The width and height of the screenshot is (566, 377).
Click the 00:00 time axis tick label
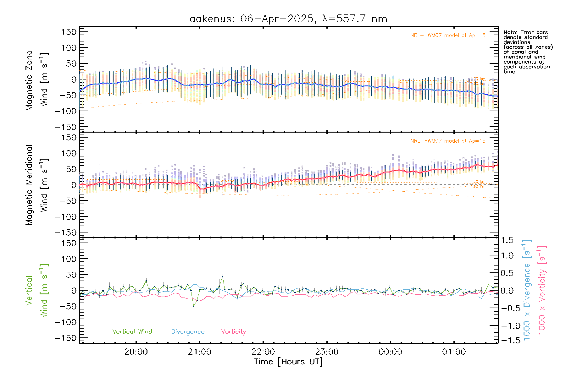(390, 352)
